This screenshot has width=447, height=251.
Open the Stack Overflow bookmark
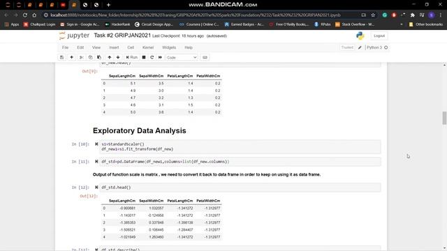pyautogui.click(x=355, y=24)
